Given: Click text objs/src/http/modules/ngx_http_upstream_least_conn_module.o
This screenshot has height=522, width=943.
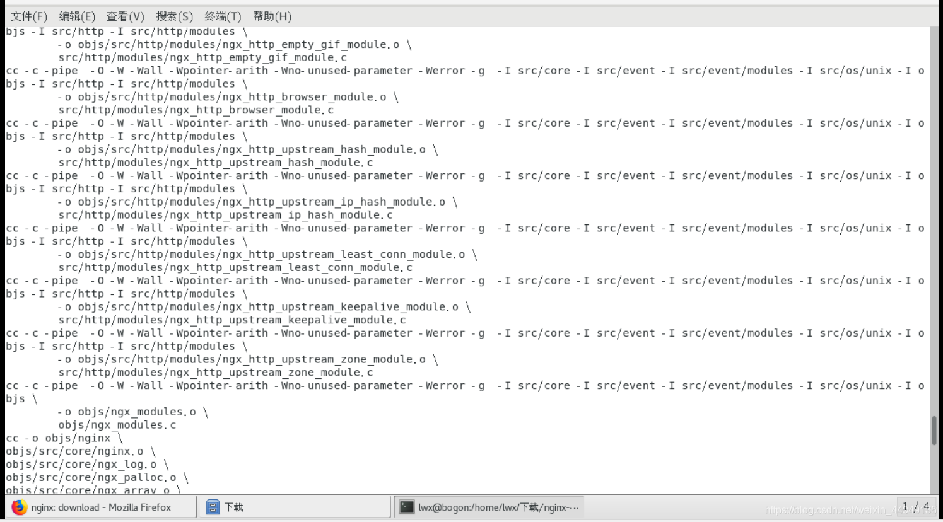Looking at the screenshot, I should [271, 254].
